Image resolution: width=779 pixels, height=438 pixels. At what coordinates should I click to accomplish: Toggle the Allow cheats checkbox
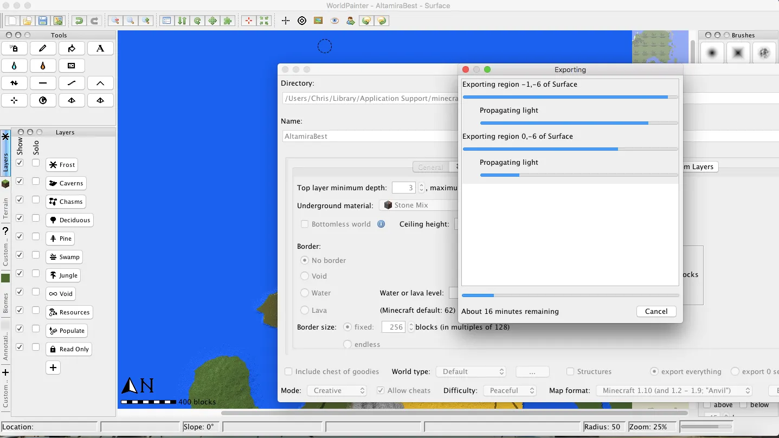pos(381,390)
